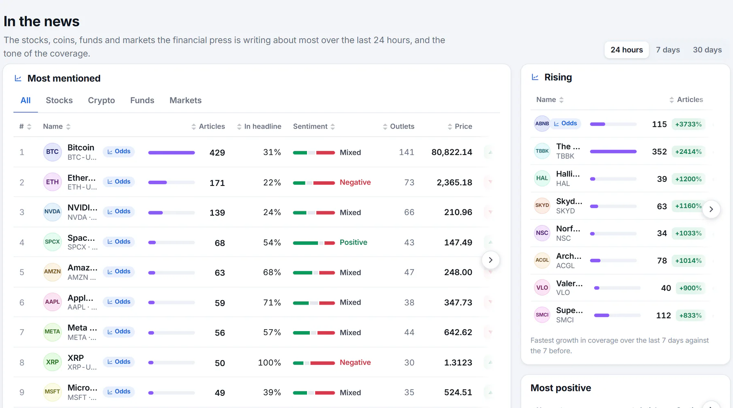Switch to the Crypto tab
This screenshot has height=408, width=733.
(101, 100)
